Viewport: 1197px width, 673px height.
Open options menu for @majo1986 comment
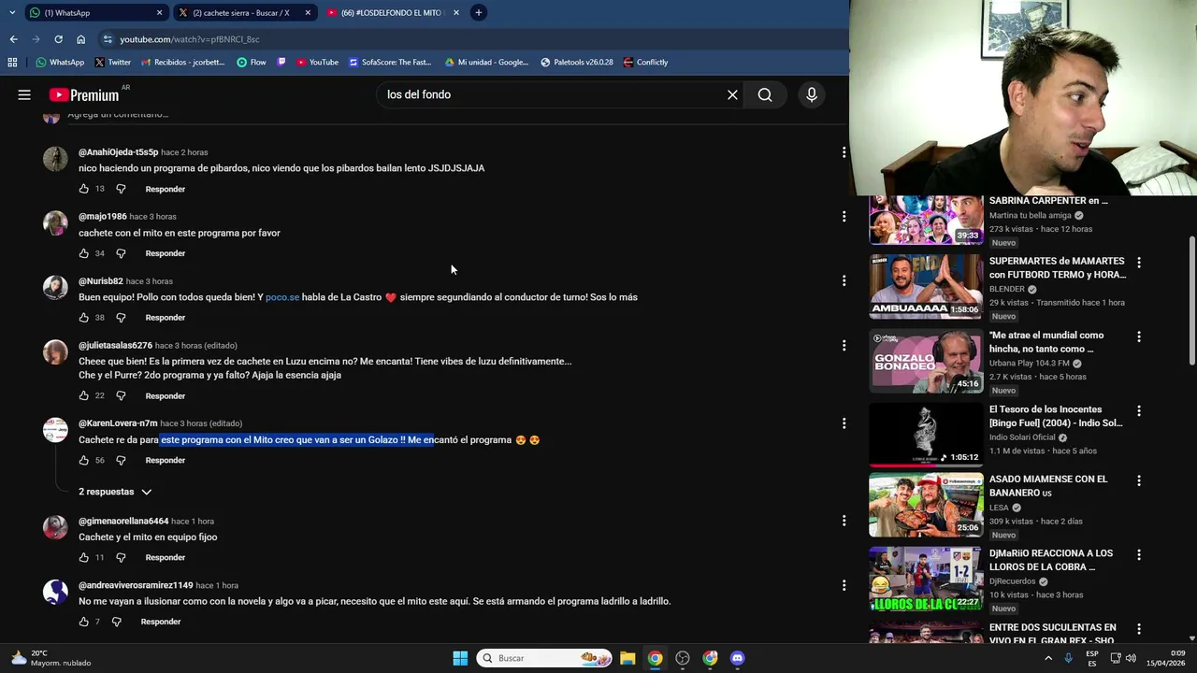click(844, 217)
